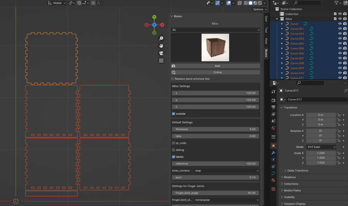Open the Tool properties tab icon
This screenshot has height=206, width=348.
click(x=274, y=92)
